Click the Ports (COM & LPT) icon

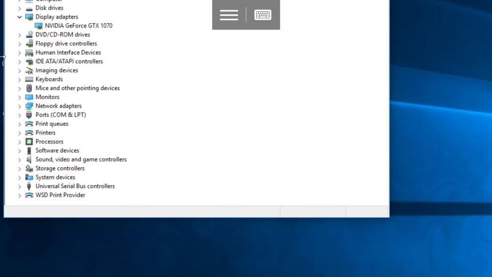coord(29,115)
